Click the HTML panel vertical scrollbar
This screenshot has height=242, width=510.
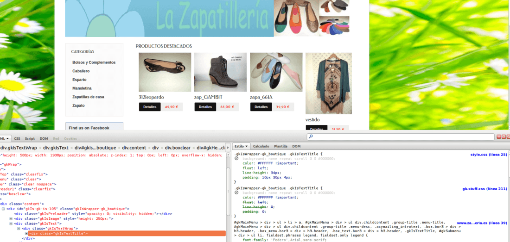(x=229, y=192)
